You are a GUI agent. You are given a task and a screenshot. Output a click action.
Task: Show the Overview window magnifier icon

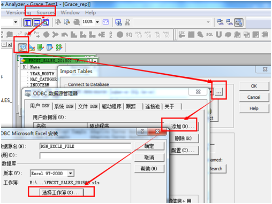[x=46, y=22]
